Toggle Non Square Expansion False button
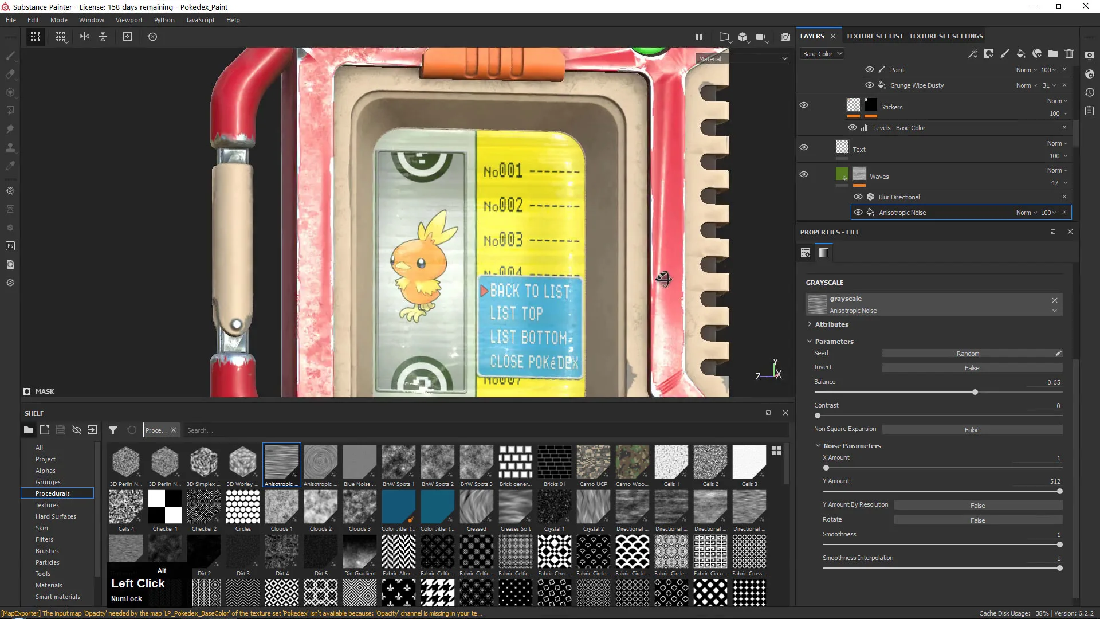The image size is (1100, 619). pos(972,430)
